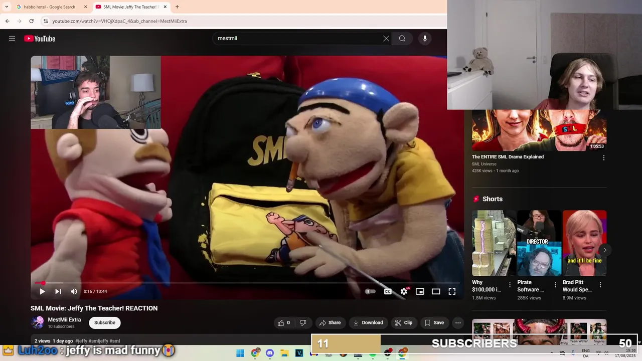642x361 pixels.
Task: Open SML Universe channel link
Action: 484,164
